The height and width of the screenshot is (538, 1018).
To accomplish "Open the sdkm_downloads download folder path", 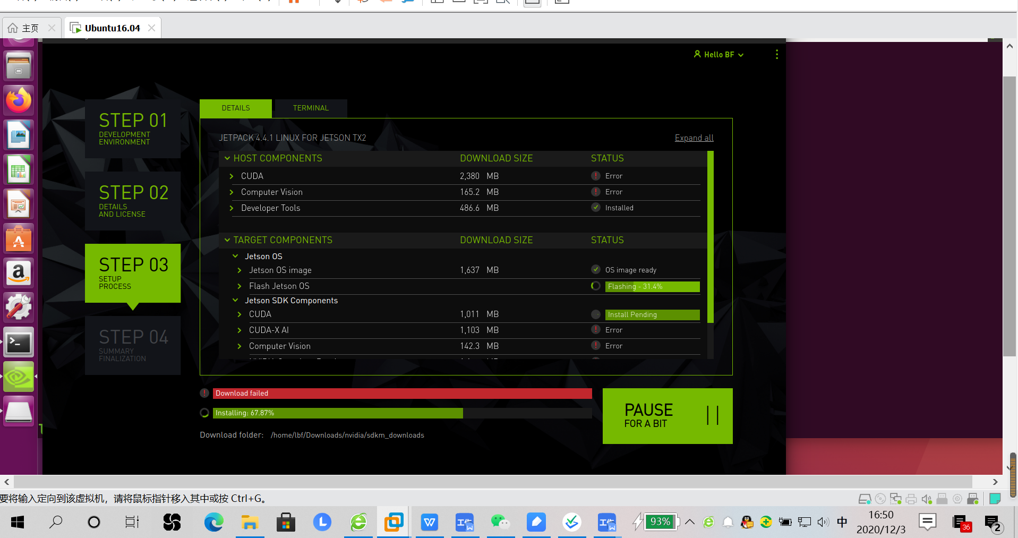I will pyautogui.click(x=347, y=435).
